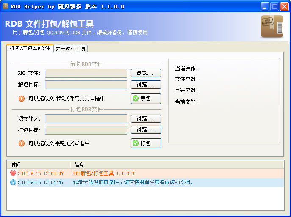
Task: Select the 打包/解包RDB文件 tab
Action: tap(30, 48)
